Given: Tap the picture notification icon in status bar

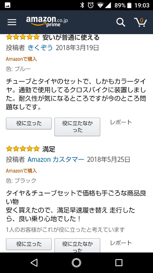Looking at the screenshot, I should (7, 5).
